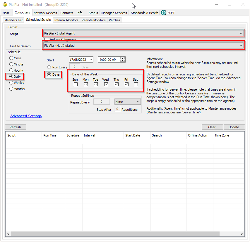
Task: Open the Scheduled Scripts sub-tab
Action: coord(38,20)
